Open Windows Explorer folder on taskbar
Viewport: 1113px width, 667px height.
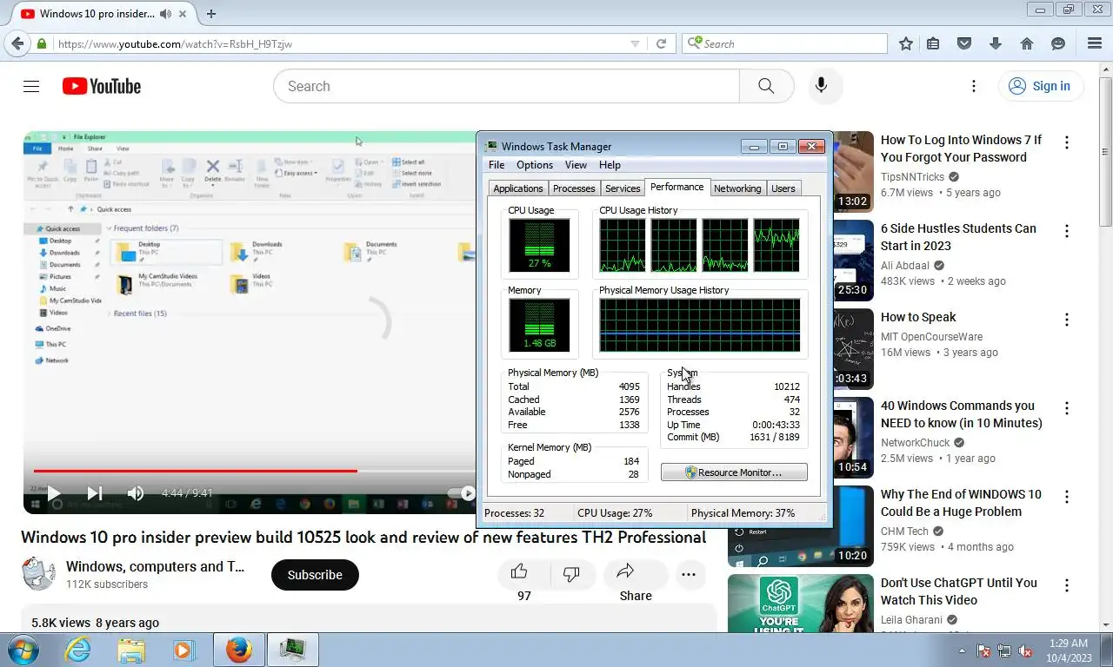click(x=131, y=650)
